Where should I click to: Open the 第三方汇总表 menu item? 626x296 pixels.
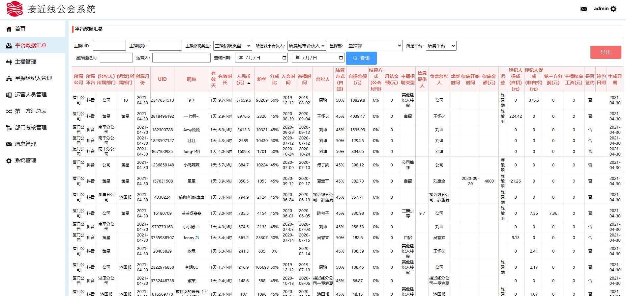33,111
